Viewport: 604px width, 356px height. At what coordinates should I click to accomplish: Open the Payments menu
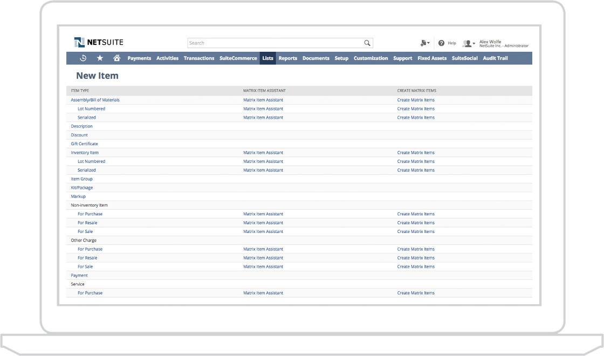pos(139,58)
